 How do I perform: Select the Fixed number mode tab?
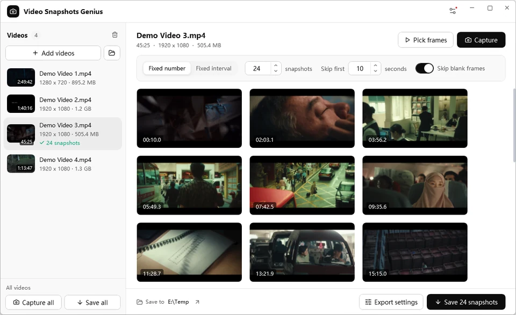(167, 68)
